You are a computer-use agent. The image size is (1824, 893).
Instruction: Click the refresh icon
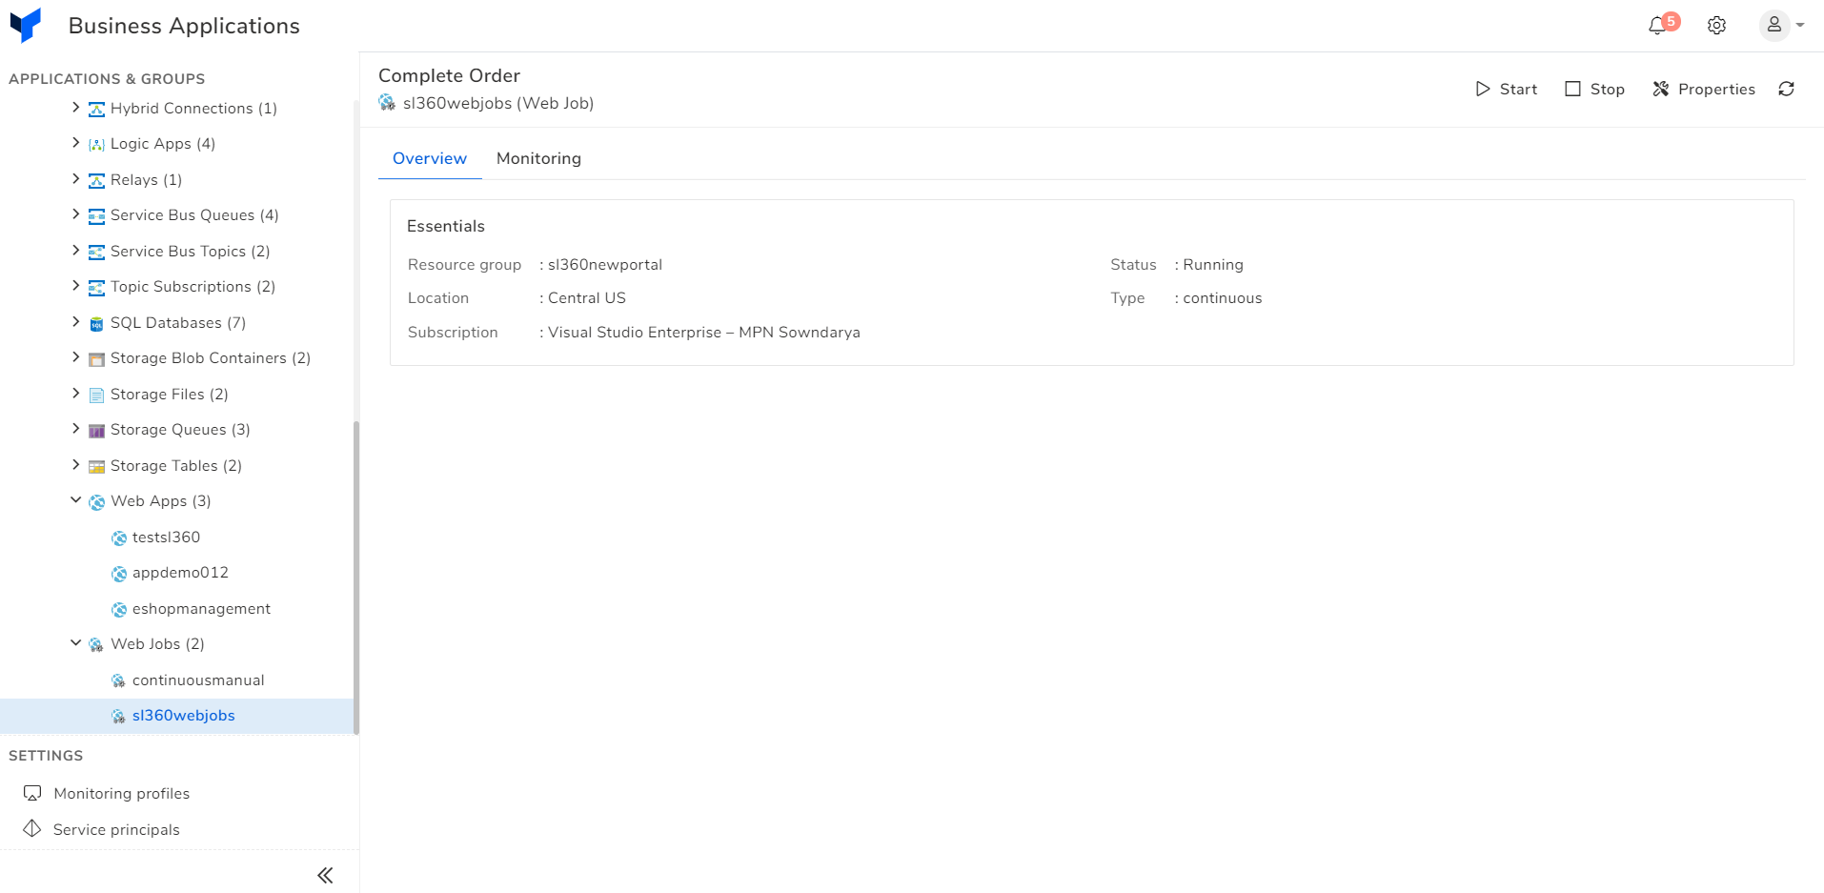click(1786, 89)
